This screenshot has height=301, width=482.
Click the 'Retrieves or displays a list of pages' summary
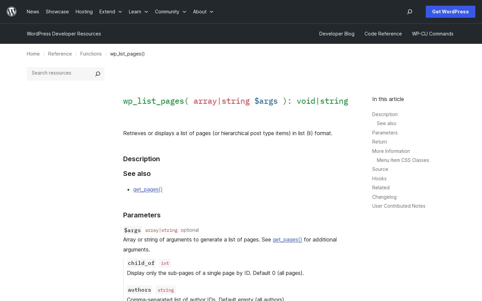228,133
